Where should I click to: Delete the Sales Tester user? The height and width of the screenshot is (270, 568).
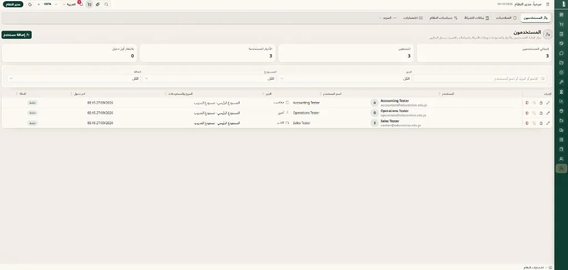pos(527,123)
